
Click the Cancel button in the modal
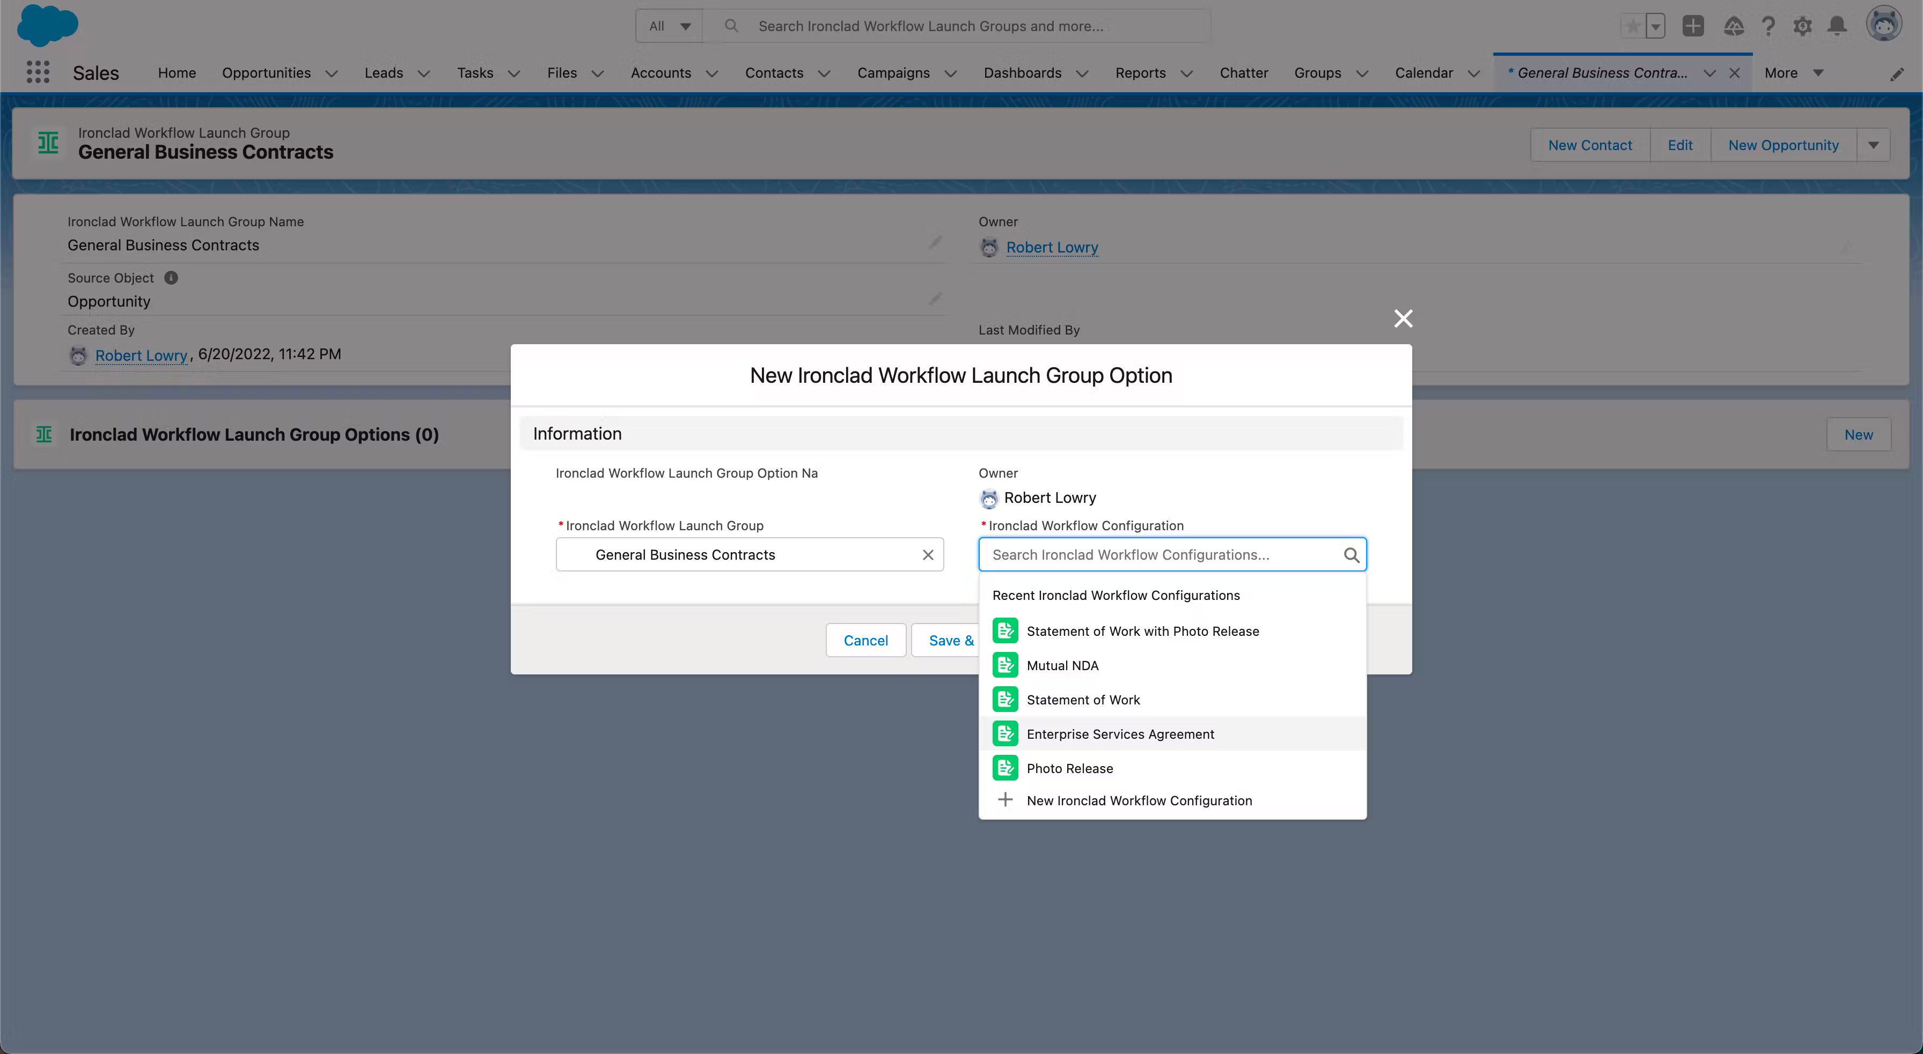click(x=865, y=640)
